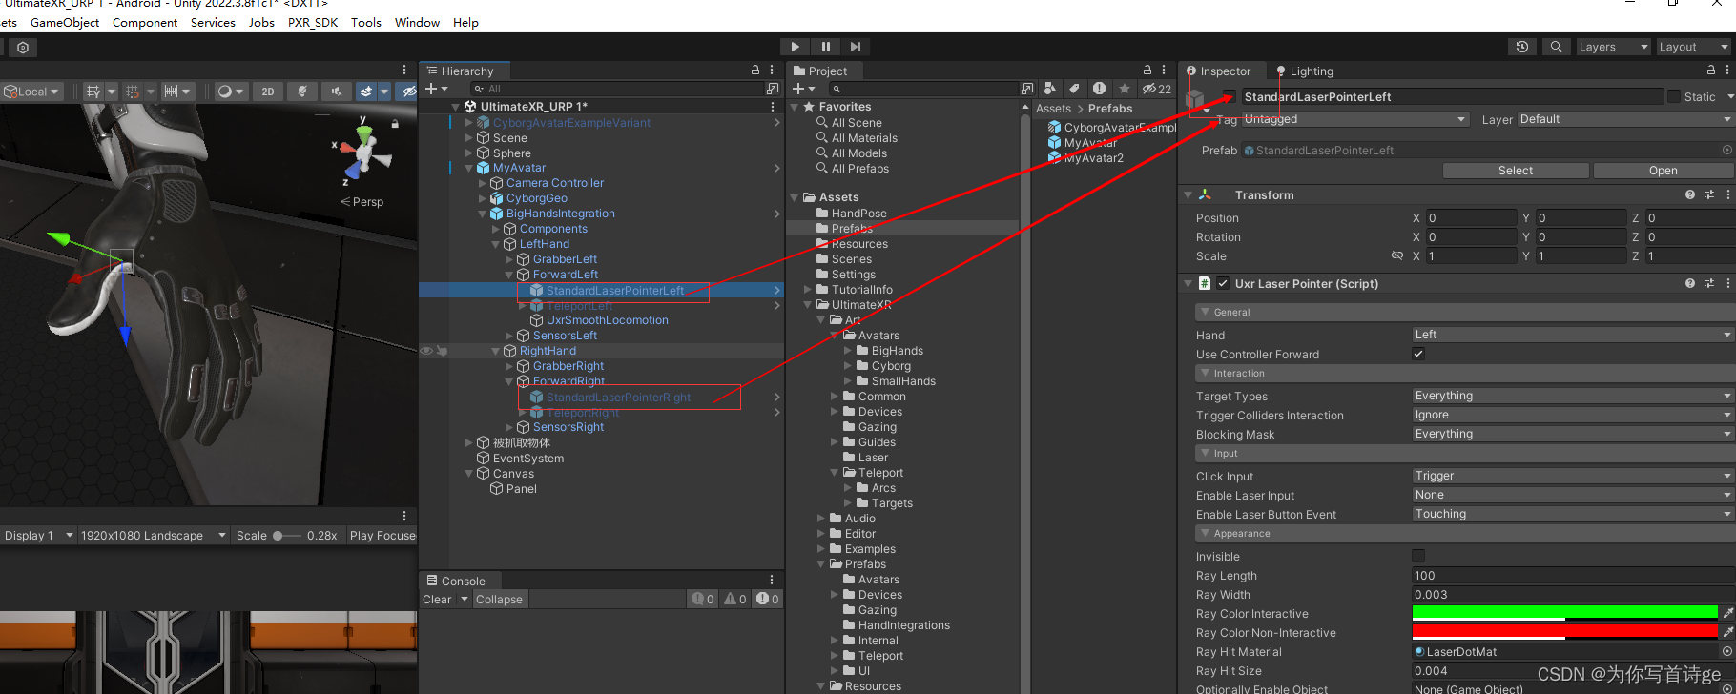Adjust the Game view Scale slider

pos(285,536)
